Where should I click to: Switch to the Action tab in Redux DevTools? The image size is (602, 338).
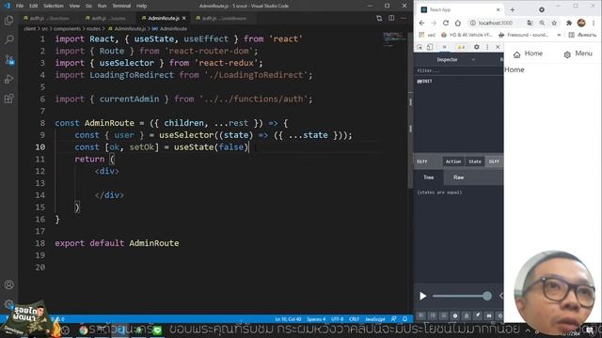(x=453, y=161)
